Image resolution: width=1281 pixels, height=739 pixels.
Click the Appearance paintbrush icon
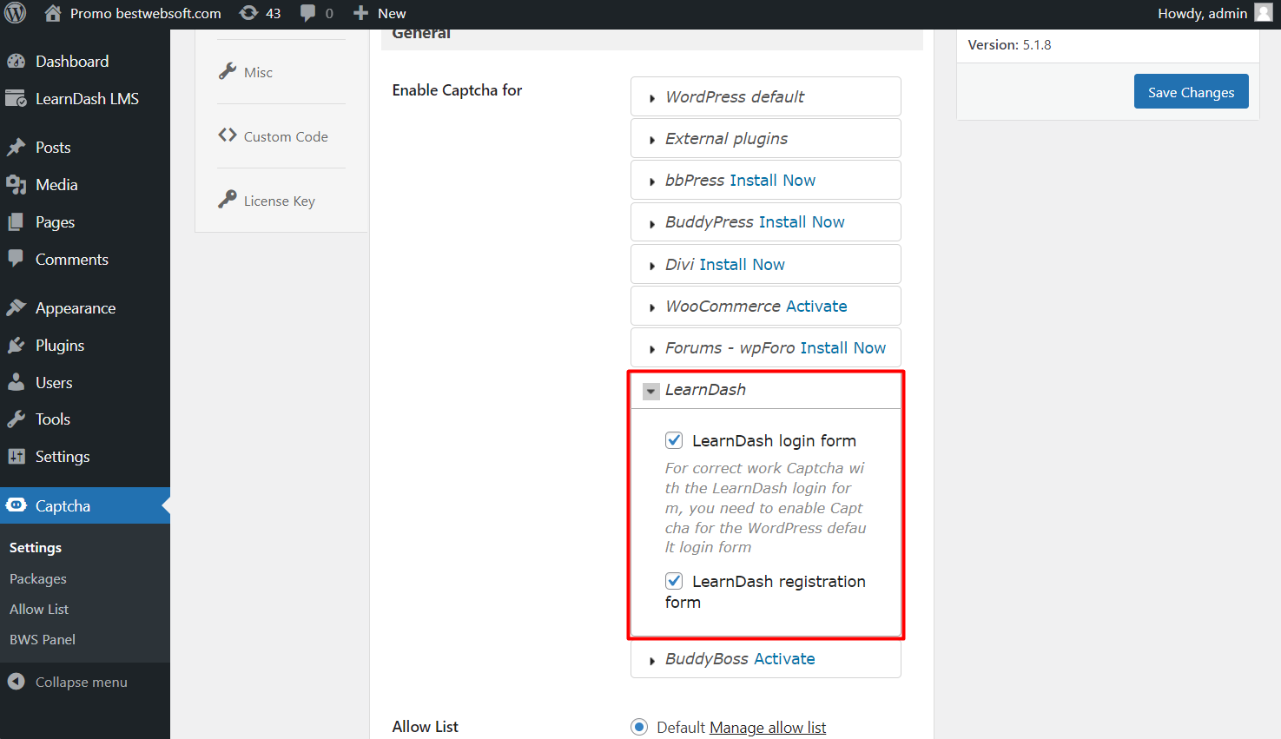[16, 307]
